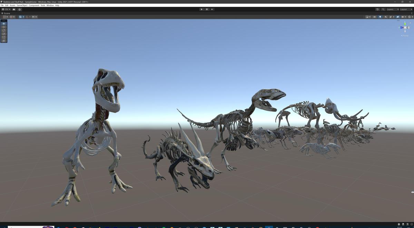Open Unity Cloud services via the cloud icon
Viewport: 414px width, 228px height.
point(14,9)
